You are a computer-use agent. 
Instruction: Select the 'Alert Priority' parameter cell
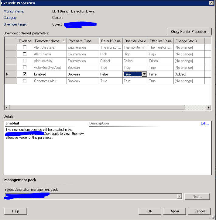click(50, 54)
